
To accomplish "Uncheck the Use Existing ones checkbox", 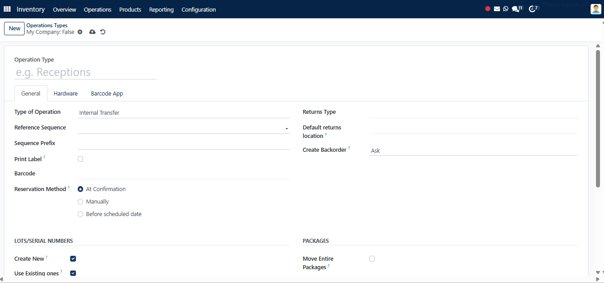I will click(x=73, y=273).
